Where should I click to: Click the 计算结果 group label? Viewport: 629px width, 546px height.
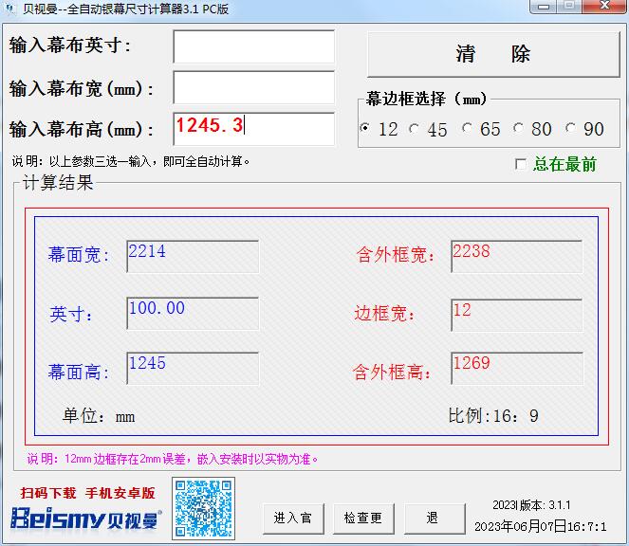tap(58, 182)
